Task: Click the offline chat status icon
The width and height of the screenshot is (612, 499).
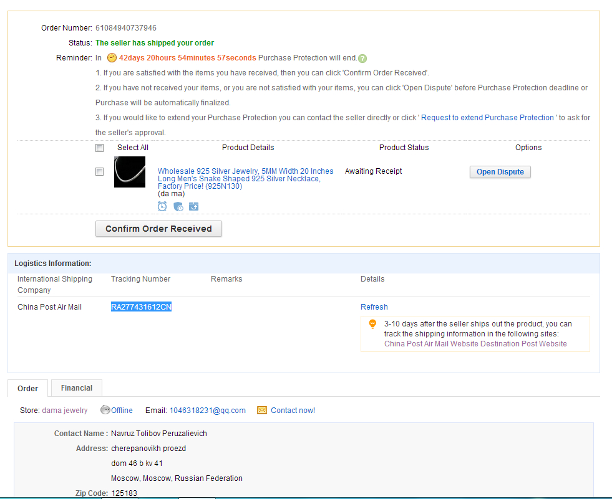Action: 105,410
